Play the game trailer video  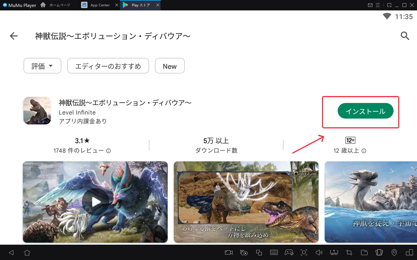pyautogui.click(x=95, y=202)
